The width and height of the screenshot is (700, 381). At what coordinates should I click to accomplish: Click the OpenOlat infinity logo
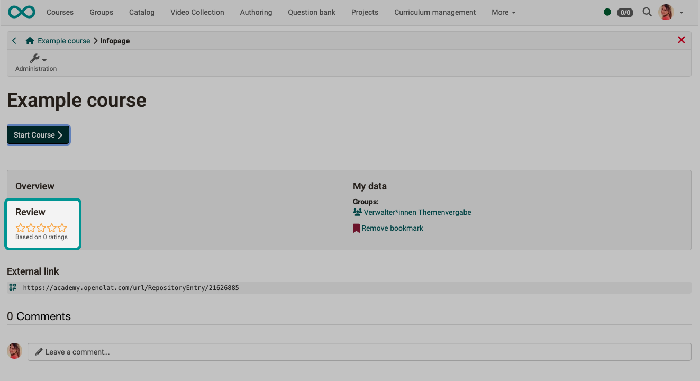pyautogui.click(x=21, y=12)
